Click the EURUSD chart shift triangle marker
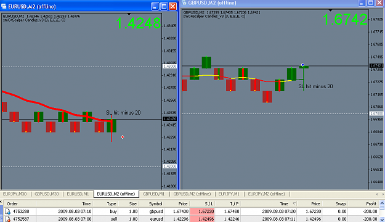Viewport: 385px width, 222px height. click(x=129, y=14)
